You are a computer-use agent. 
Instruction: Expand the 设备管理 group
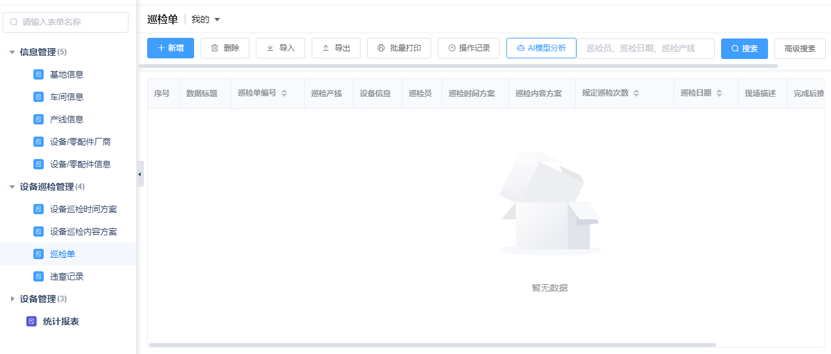[12, 299]
